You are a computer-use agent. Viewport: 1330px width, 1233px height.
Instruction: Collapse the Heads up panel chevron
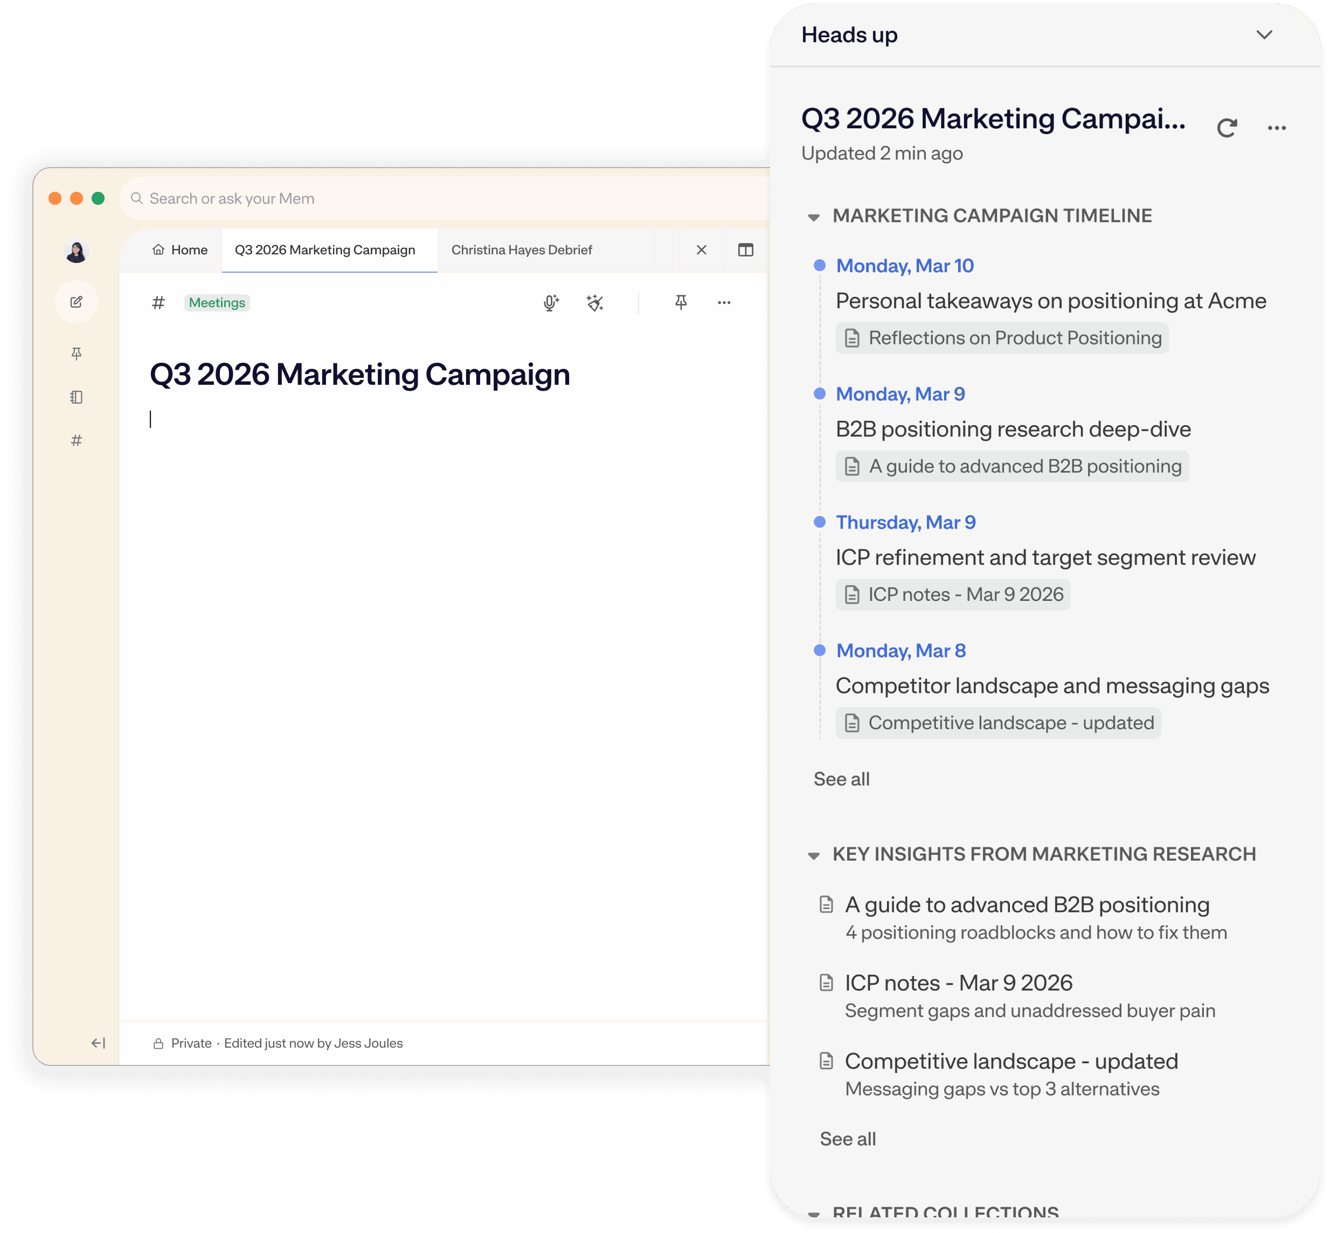(x=1264, y=34)
